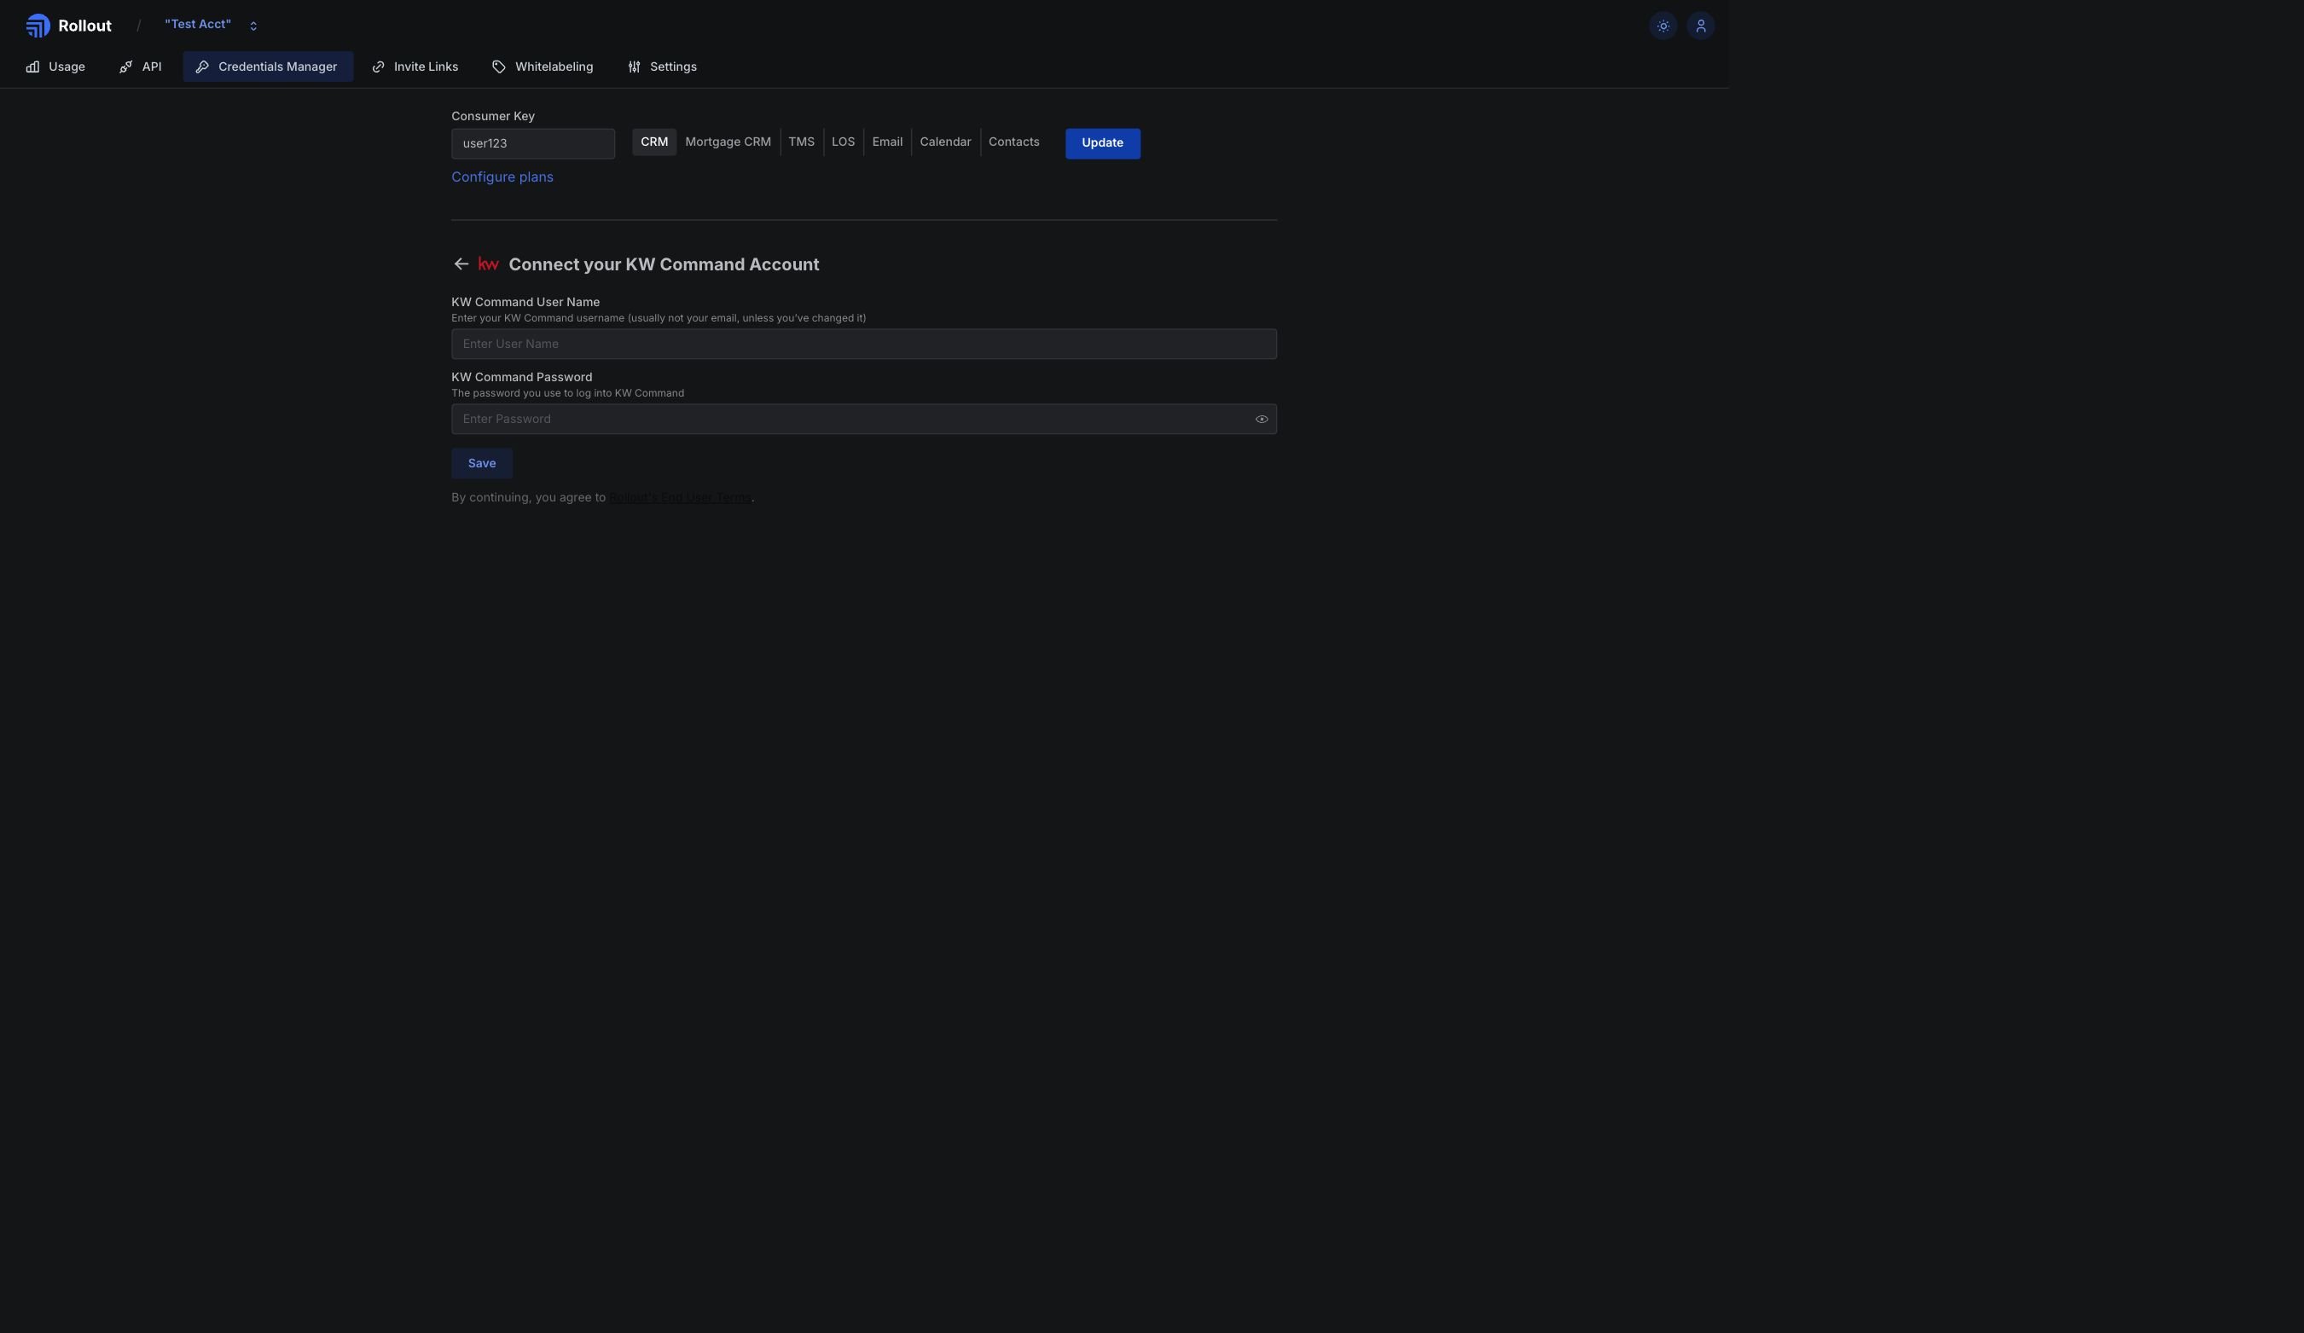The image size is (2304, 1333).
Task: Open Rollout's End User Terms link
Action: pos(680,498)
